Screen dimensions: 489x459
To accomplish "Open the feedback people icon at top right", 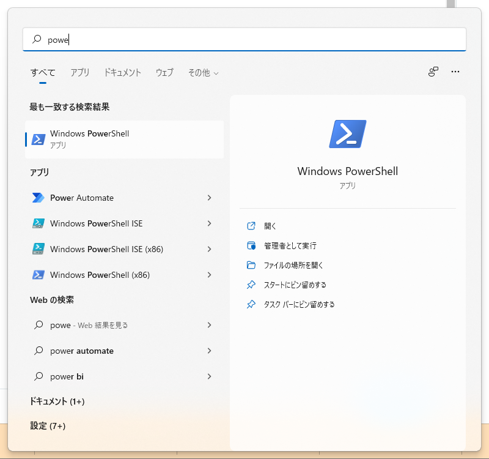I will click(x=433, y=72).
